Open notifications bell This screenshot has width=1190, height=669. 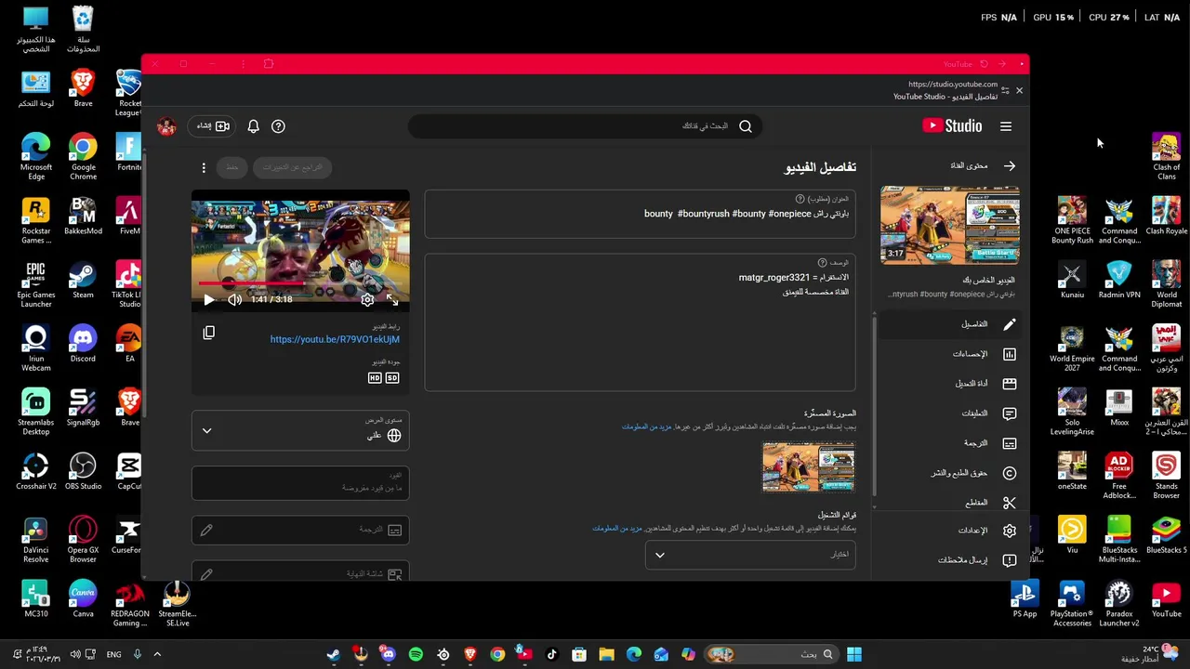click(253, 126)
